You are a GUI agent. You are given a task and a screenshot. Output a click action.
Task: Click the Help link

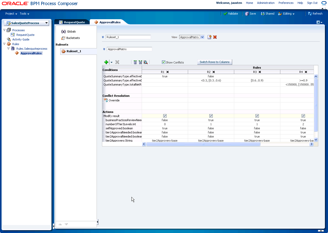click(300, 3)
